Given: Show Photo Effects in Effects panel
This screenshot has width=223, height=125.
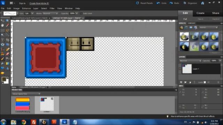Looking at the screenshot, I should [x=191, y=27].
